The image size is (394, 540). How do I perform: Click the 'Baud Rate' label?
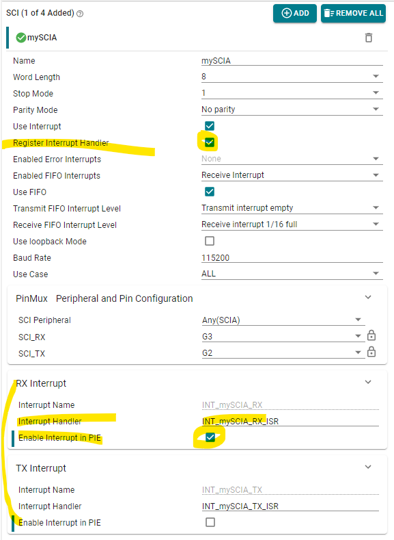tap(32, 258)
